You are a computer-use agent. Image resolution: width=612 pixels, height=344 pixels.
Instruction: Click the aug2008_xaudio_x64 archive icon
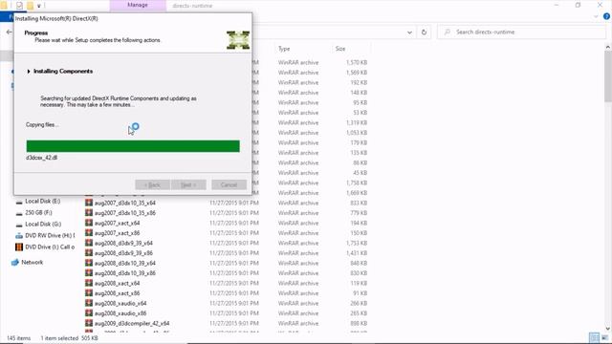89,303
